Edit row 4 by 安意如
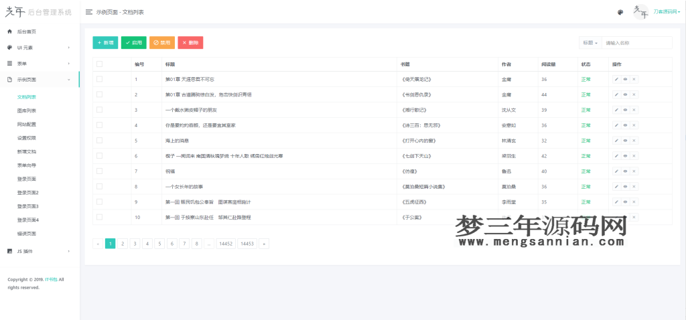Viewport: 686px width, 320px height. tap(616, 125)
